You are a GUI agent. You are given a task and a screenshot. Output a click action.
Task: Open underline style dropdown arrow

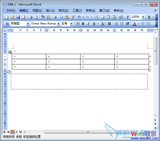98,24
